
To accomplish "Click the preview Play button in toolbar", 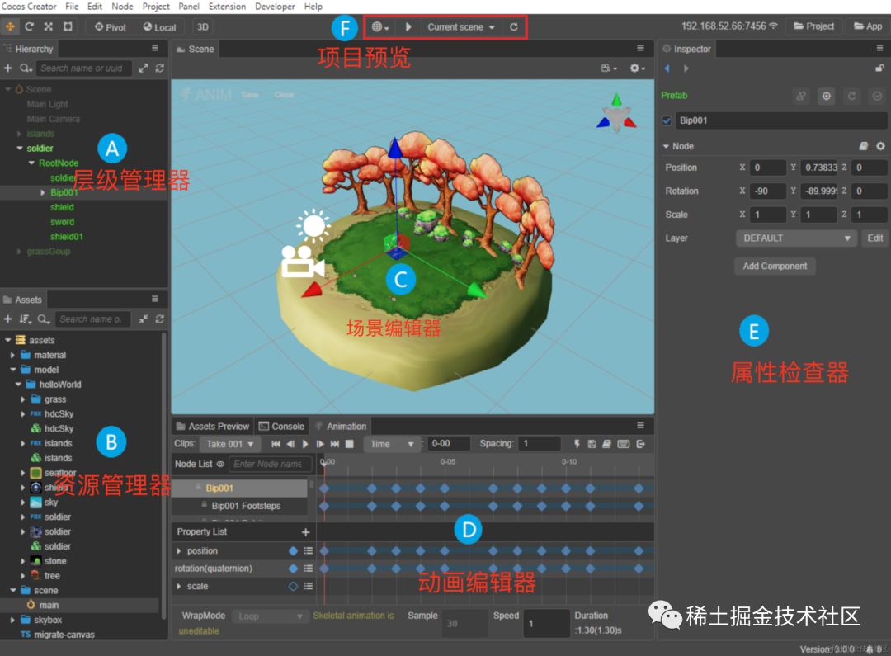I will tap(408, 26).
